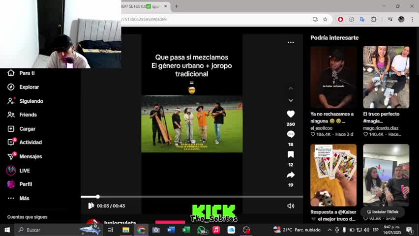
Task: Mute the video volume speaker
Action: click(x=291, y=206)
